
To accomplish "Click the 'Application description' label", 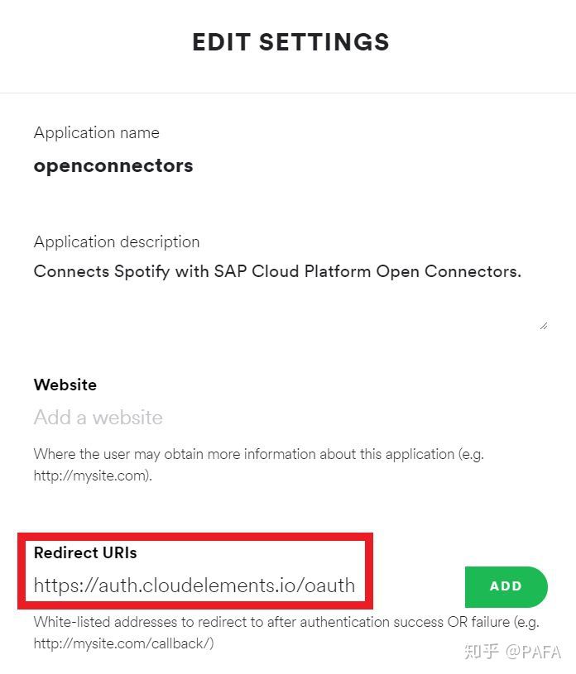I will (117, 241).
